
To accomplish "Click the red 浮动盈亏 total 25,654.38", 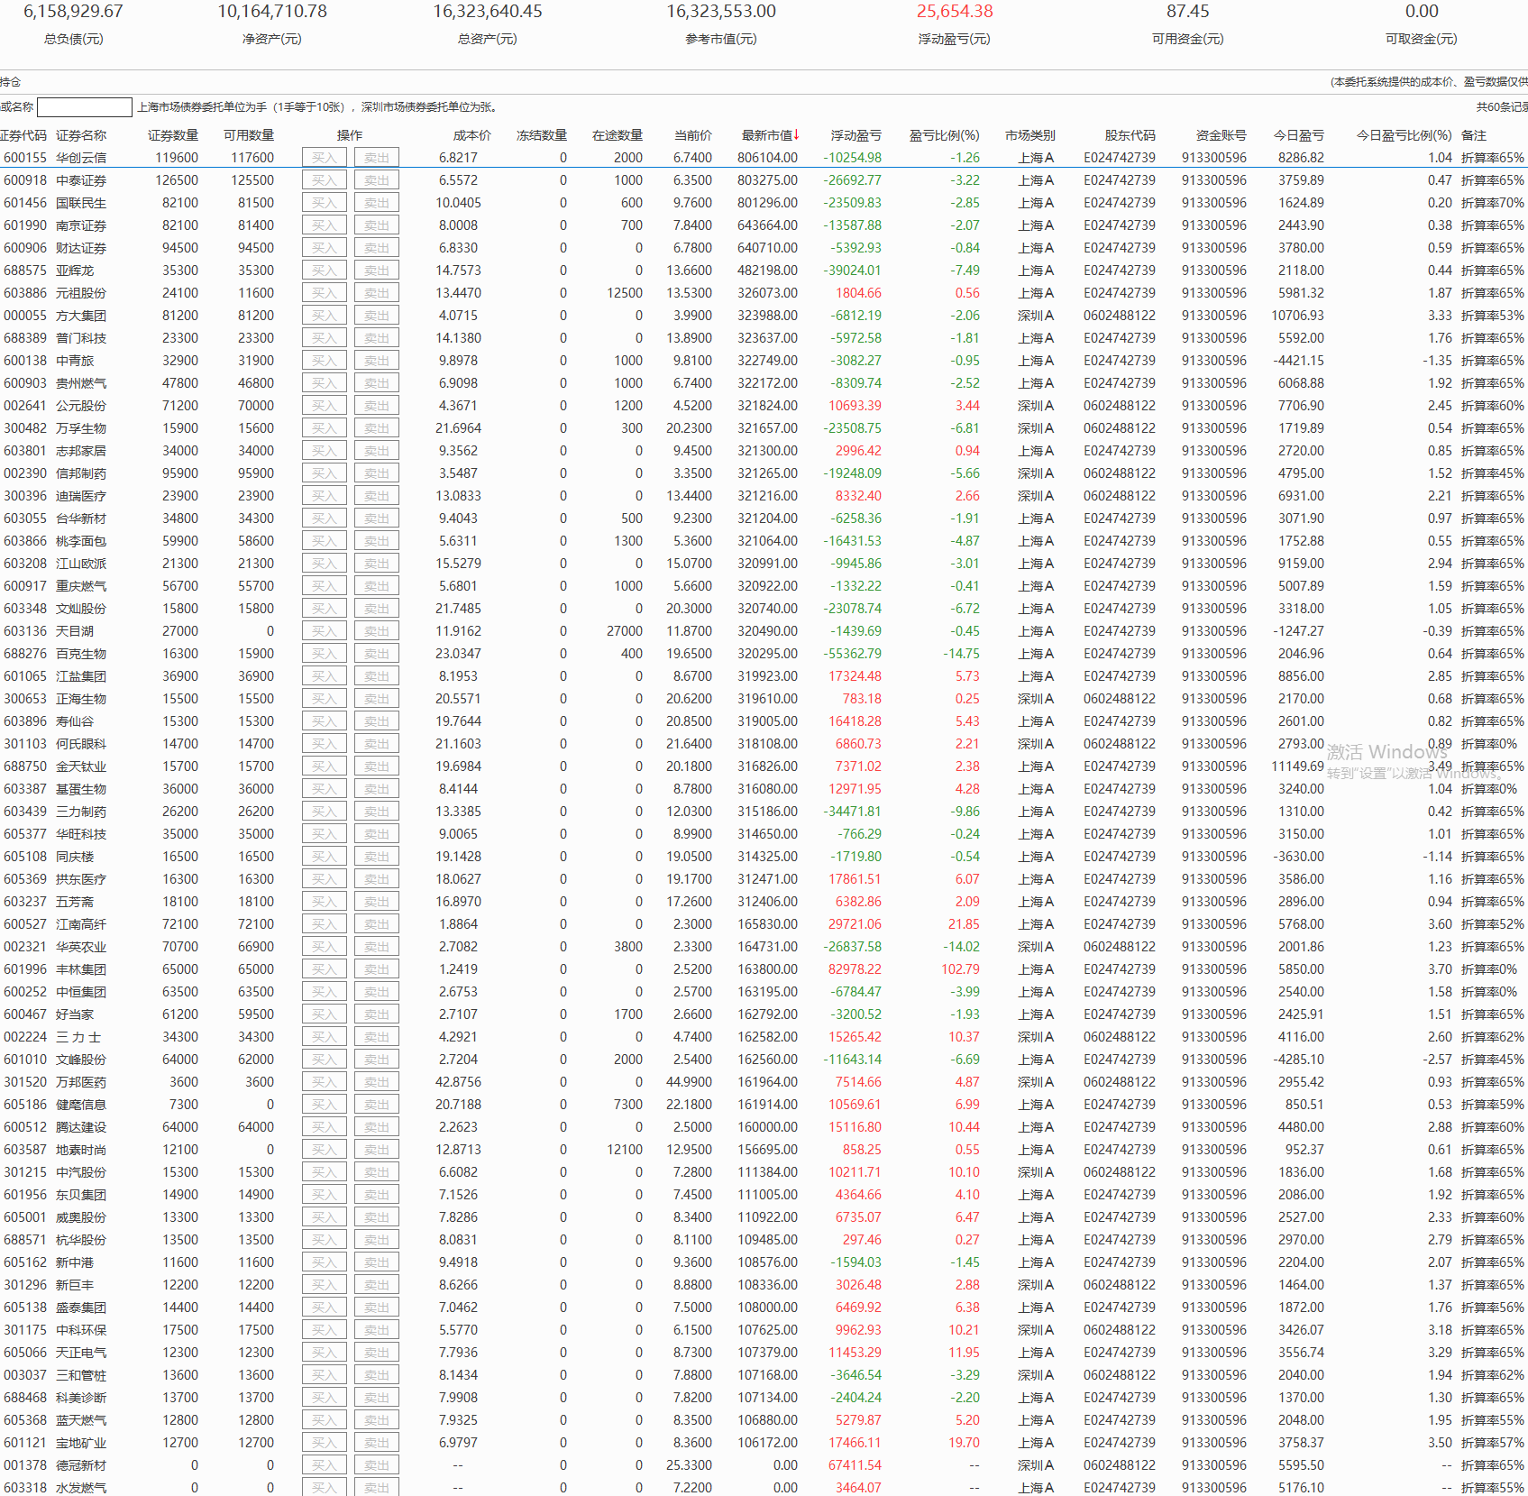I will [955, 12].
